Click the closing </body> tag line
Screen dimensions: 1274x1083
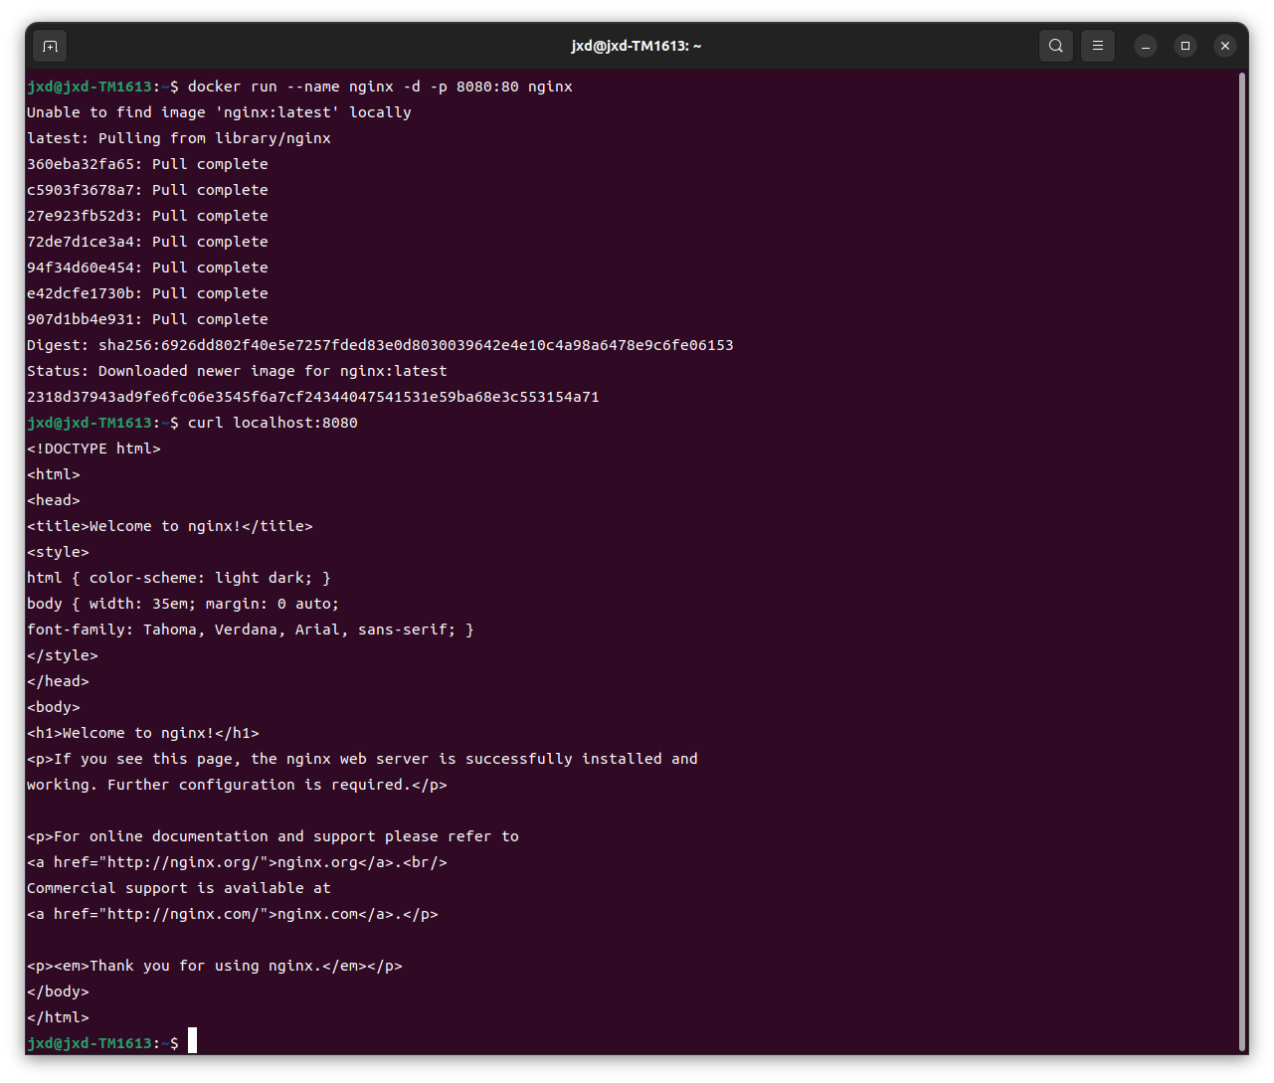[x=58, y=992]
